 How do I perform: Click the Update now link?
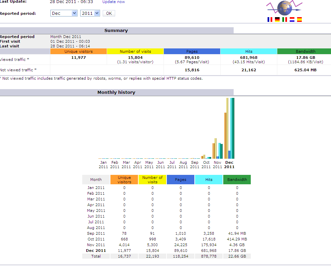[x=113, y=2]
